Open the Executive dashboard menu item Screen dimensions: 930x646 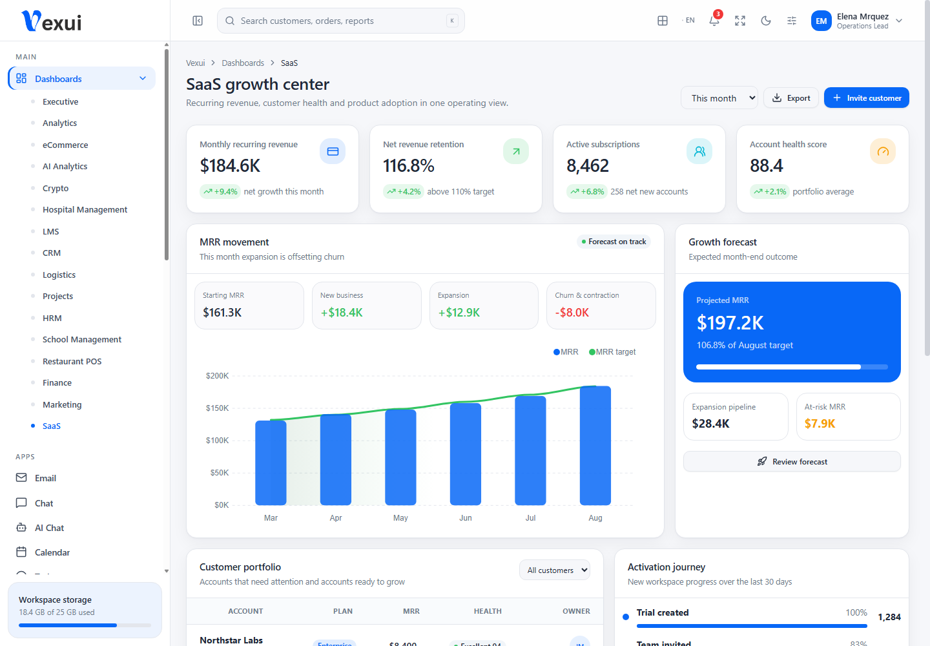click(x=60, y=101)
